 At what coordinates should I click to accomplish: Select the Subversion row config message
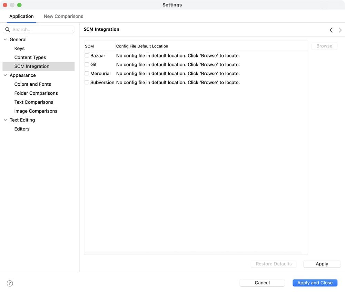coord(178,82)
